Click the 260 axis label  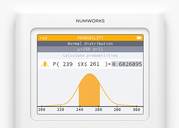point(98,110)
